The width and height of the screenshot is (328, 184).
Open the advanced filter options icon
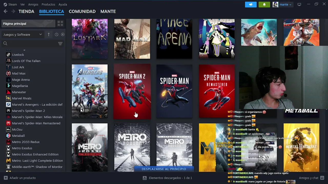(60, 43)
